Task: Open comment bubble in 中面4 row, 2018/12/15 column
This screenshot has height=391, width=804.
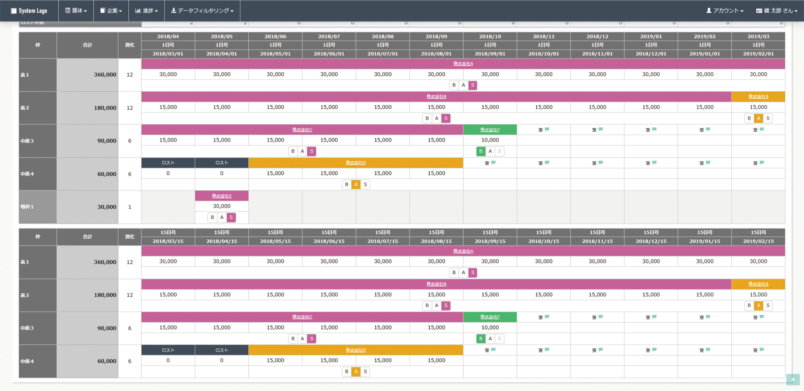Action: tap(654, 350)
